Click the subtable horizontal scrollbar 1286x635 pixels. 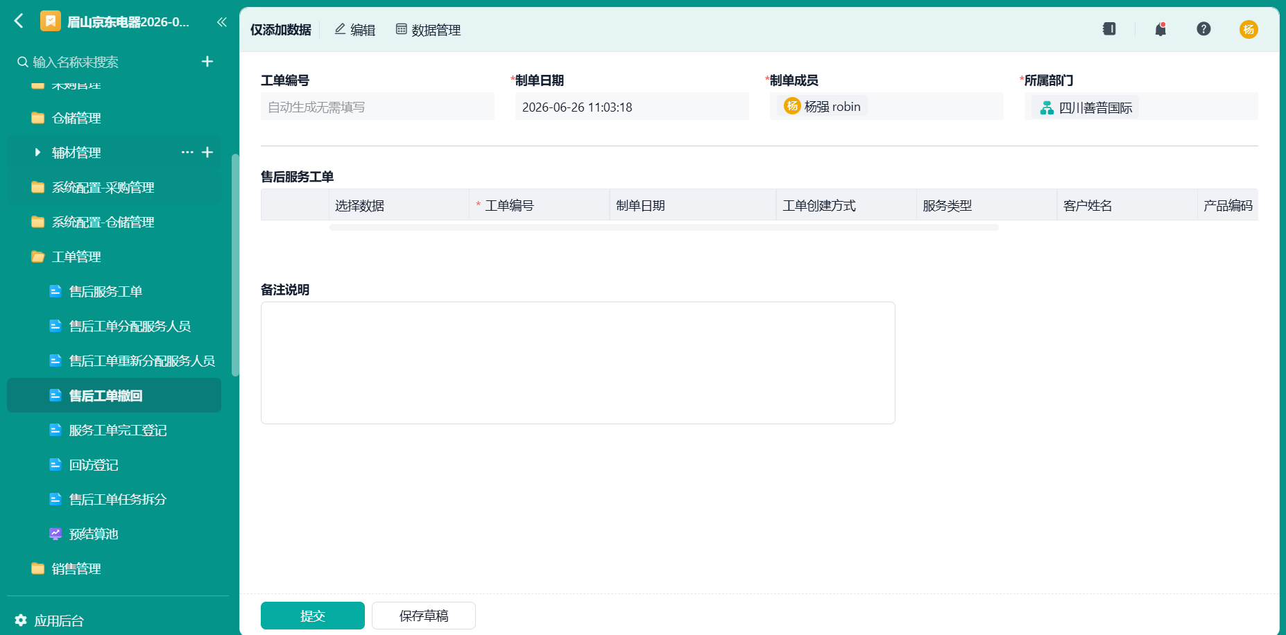664,227
